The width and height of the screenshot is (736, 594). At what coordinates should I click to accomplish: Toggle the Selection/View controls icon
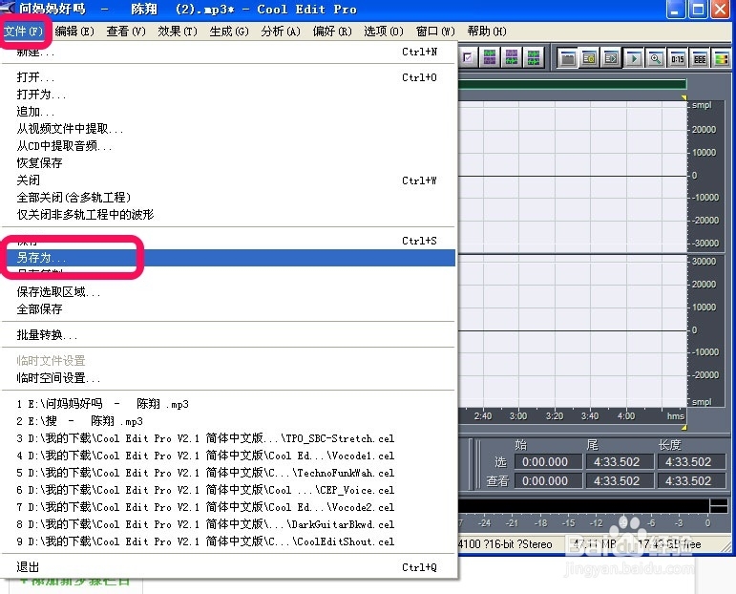tap(700, 58)
